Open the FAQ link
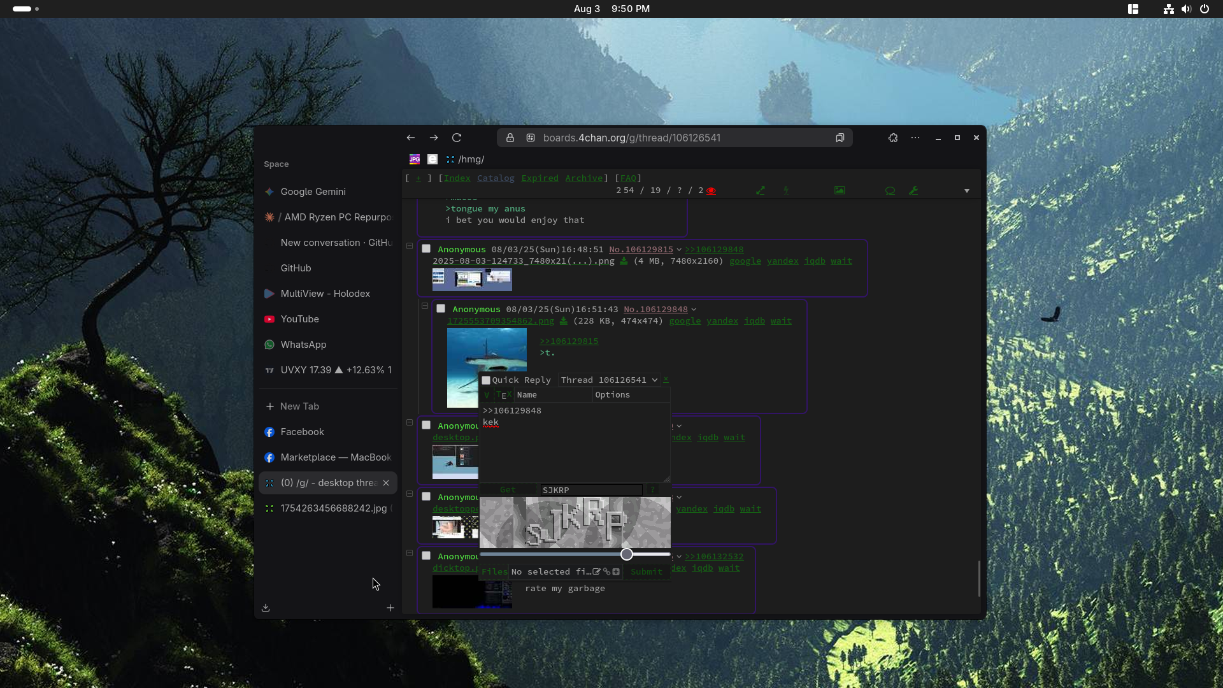Viewport: 1223px width, 688px height. coord(628,178)
